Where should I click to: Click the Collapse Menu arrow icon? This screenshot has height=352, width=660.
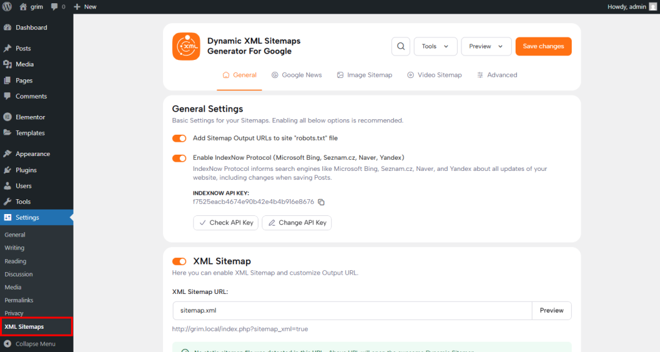(x=8, y=344)
